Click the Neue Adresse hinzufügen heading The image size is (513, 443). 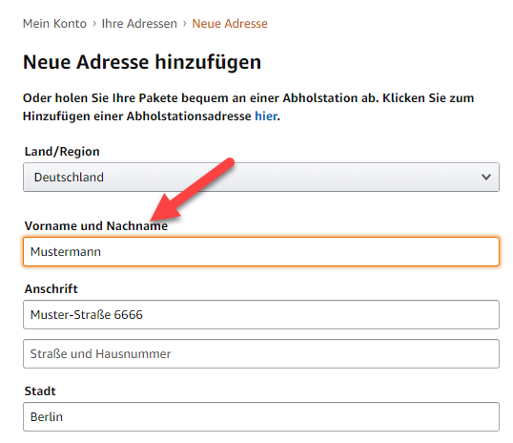(142, 62)
